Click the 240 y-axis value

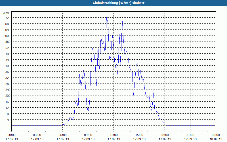(8, 90)
